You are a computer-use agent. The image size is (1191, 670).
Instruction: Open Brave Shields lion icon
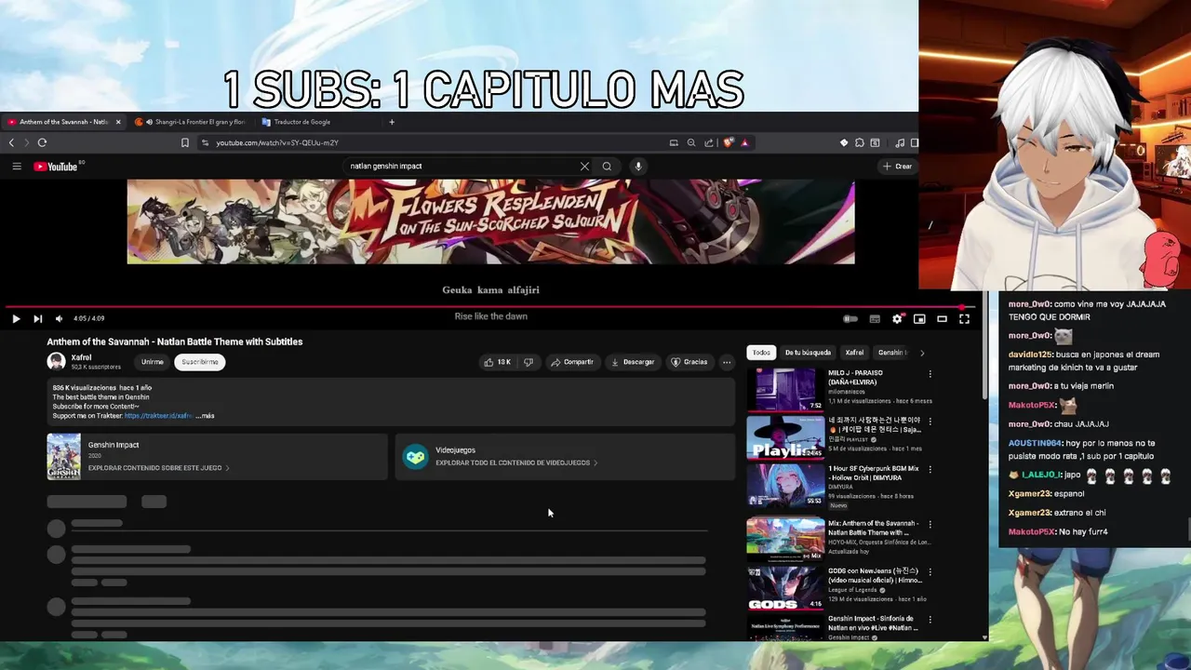coord(728,142)
